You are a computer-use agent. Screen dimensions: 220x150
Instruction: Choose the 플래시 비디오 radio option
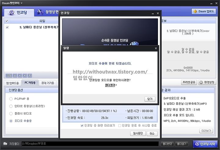11,113
